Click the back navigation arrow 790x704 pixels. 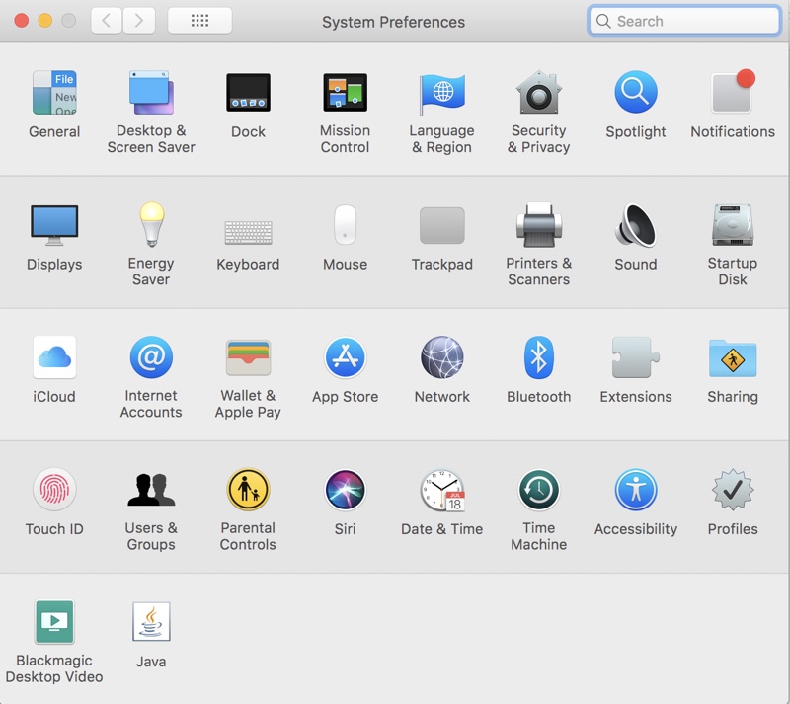107,20
